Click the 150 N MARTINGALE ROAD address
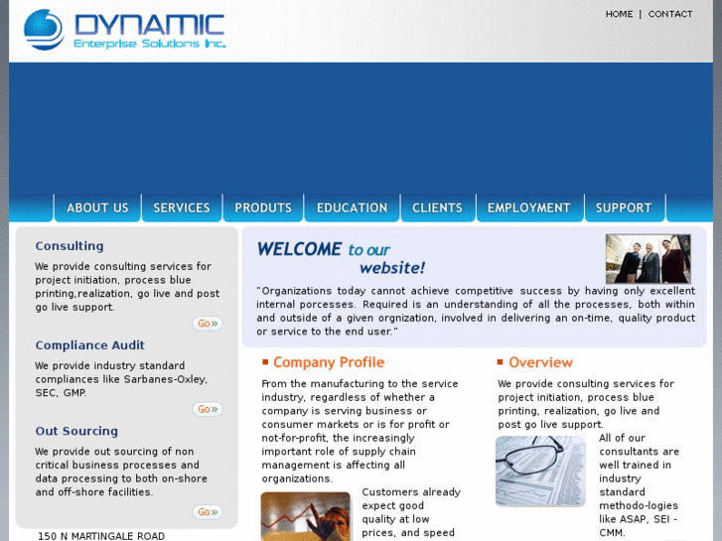This screenshot has width=722, height=541. coord(101,536)
